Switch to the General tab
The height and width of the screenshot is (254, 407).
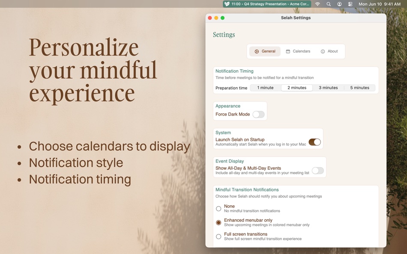point(265,51)
